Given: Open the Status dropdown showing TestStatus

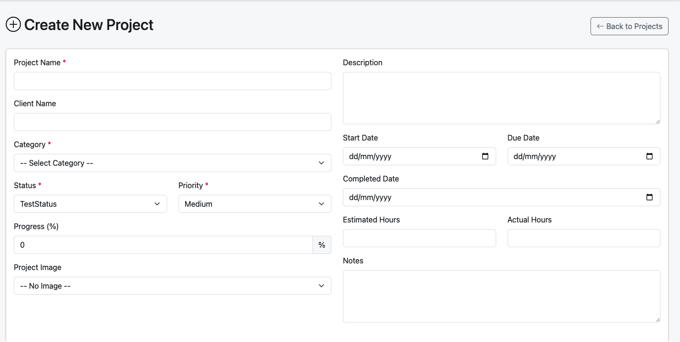Looking at the screenshot, I should pos(90,204).
